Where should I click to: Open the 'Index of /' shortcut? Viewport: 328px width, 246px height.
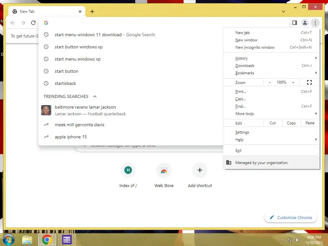pos(128,175)
